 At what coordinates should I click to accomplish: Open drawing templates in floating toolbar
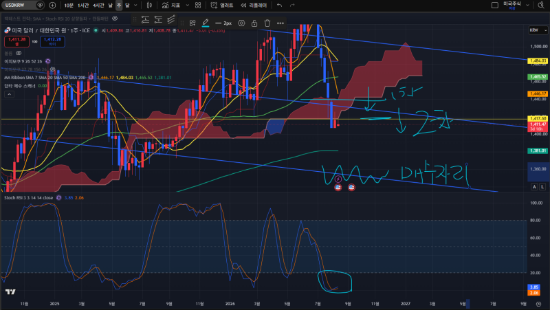pyautogui.click(x=192, y=23)
